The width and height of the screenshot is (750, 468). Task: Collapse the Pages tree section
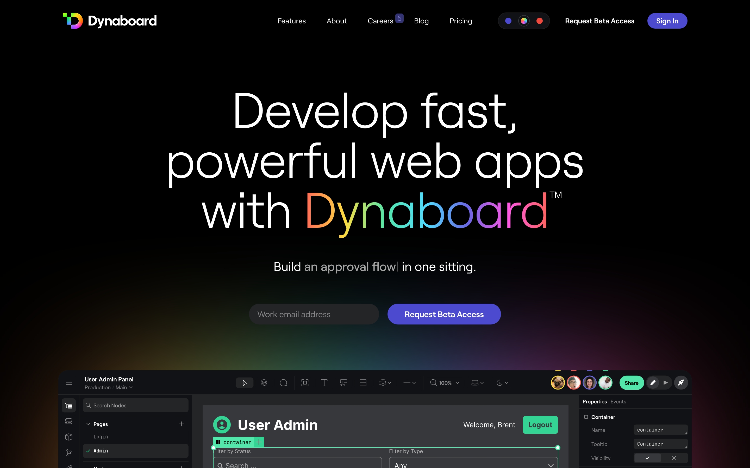(88, 424)
